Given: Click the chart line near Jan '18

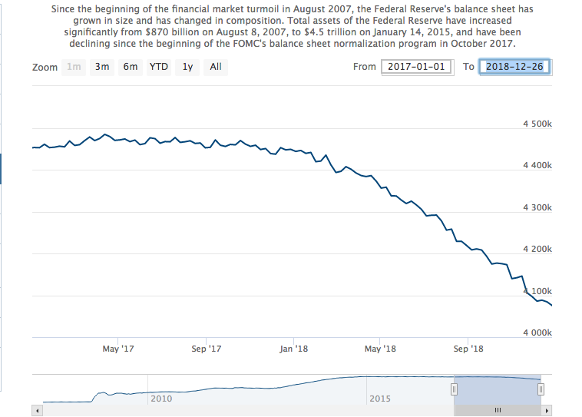Looking at the screenshot, I should click(x=293, y=150).
